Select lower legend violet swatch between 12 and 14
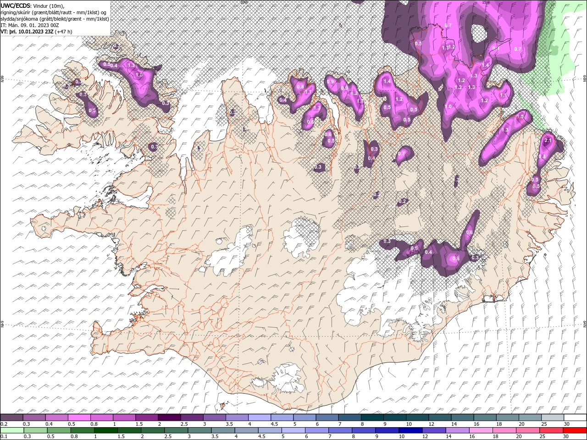 (x=434, y=430)
